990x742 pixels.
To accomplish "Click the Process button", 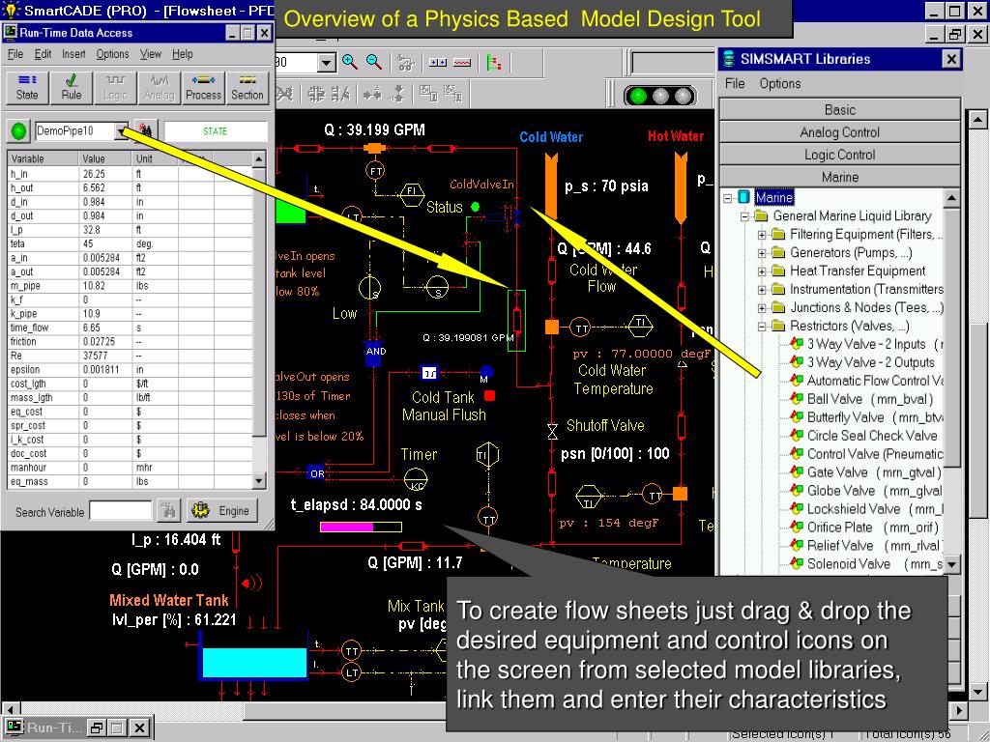I will [x=203, y=88].
